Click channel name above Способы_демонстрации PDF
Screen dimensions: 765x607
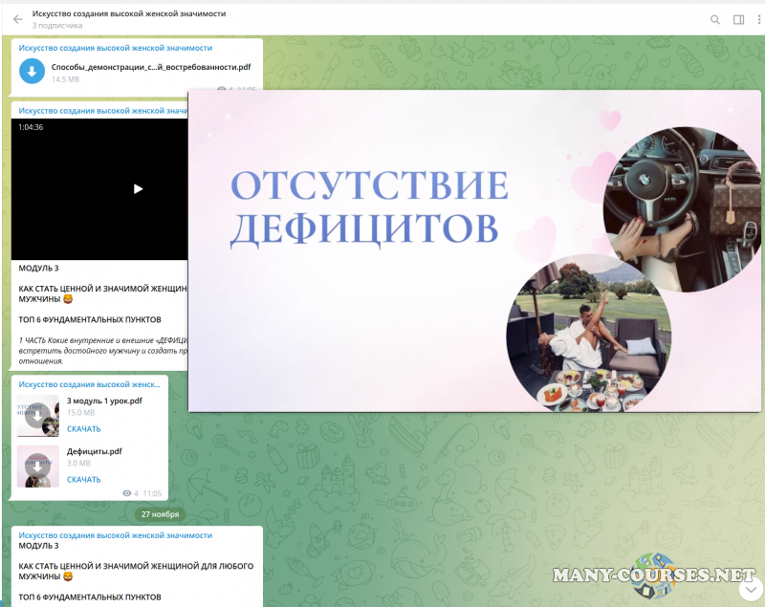[115, 47]
